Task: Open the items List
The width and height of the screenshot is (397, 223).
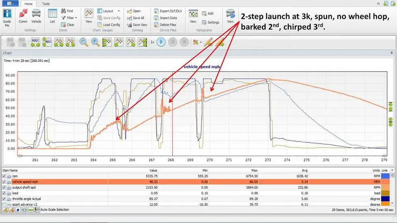Action: tap(53, 17)
